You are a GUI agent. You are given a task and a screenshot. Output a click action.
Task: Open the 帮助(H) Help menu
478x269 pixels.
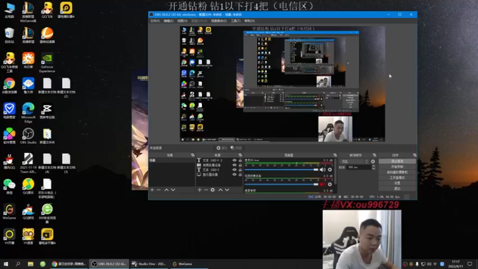249,21
